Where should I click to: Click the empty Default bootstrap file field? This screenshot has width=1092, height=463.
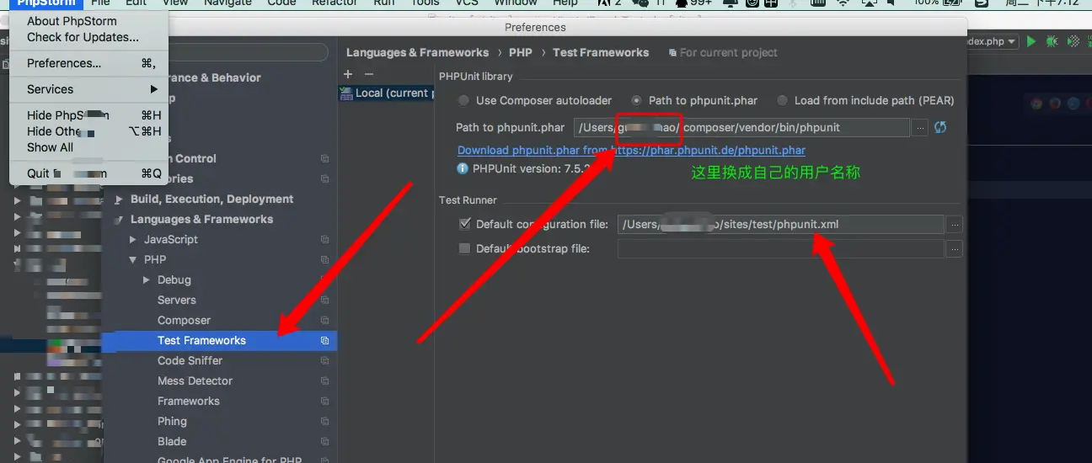[780, 249]
